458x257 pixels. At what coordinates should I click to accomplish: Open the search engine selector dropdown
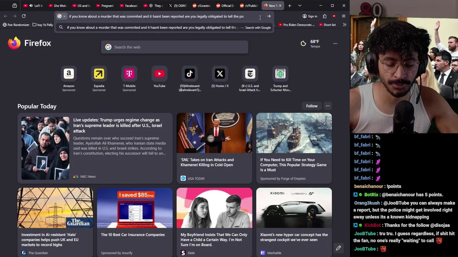62,16
